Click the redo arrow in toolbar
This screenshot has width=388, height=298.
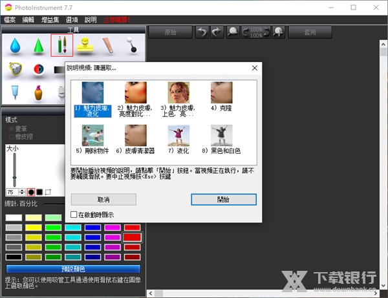coord(218,32)
